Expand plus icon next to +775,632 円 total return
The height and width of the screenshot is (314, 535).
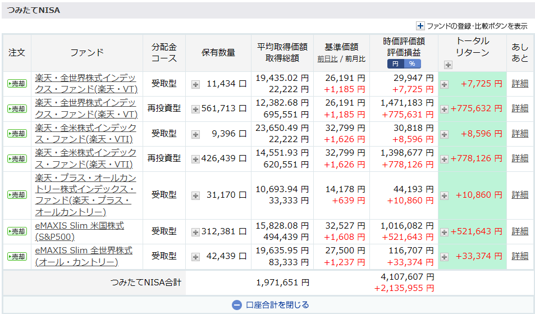click(x=444, y=109)
